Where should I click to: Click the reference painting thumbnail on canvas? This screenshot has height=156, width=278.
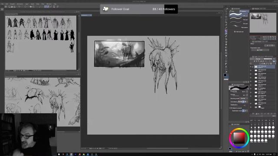point(119,54)
